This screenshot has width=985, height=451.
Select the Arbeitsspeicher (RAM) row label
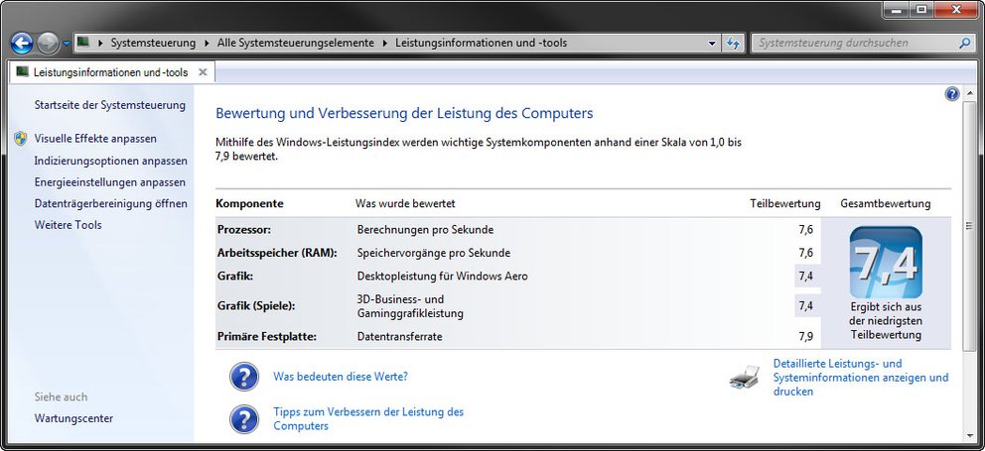277,253
